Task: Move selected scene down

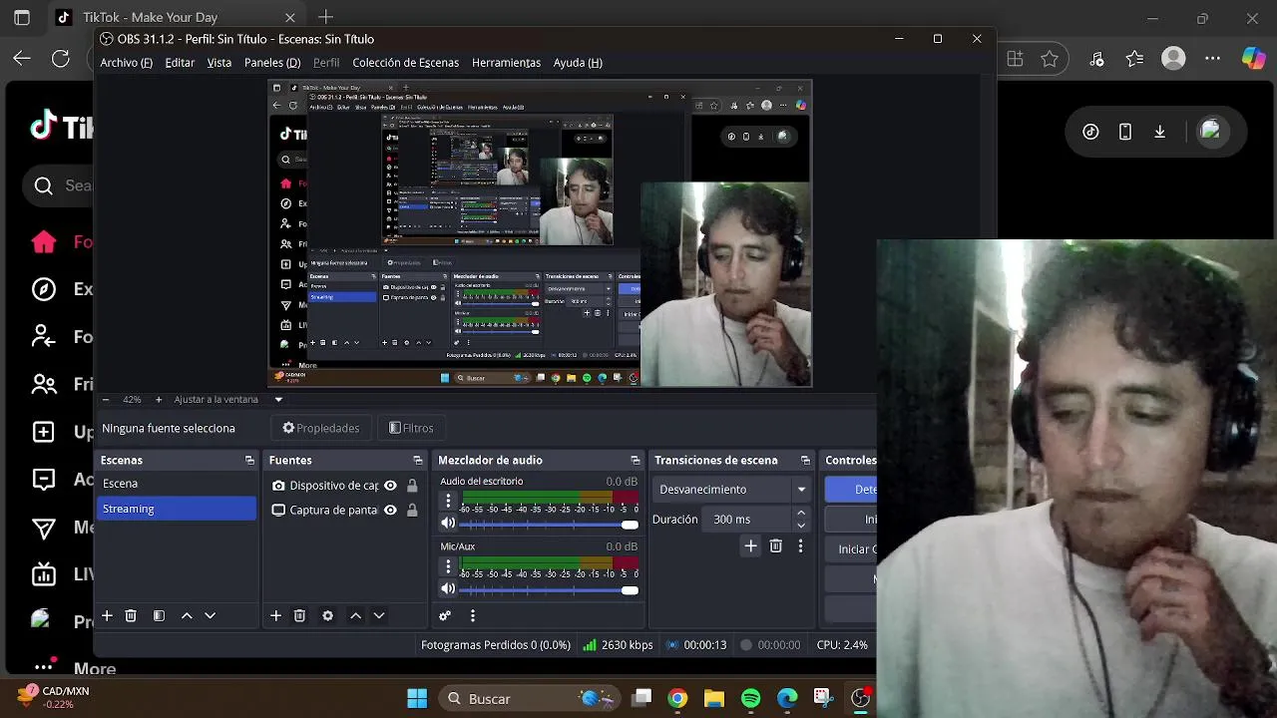Action: (x=210, y=616)
